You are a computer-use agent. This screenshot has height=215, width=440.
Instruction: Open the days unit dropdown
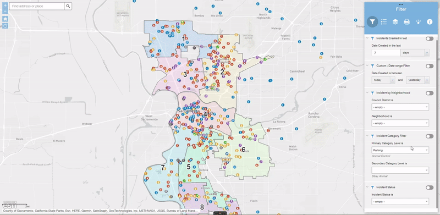415,53
